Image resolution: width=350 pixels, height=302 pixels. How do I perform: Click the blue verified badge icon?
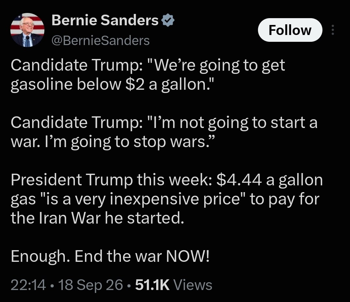pos(168,20)
